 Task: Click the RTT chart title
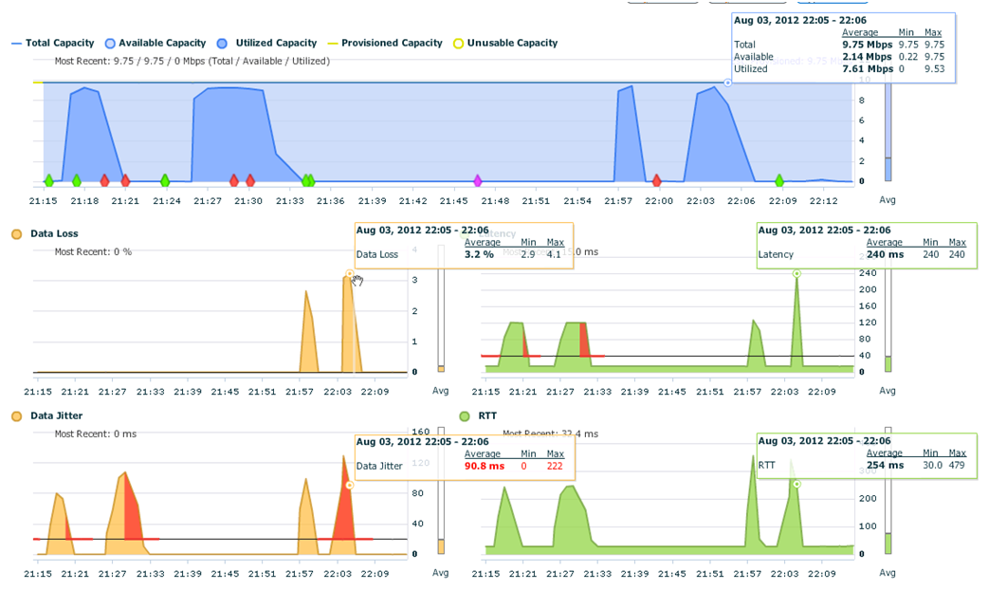point(488,415)
